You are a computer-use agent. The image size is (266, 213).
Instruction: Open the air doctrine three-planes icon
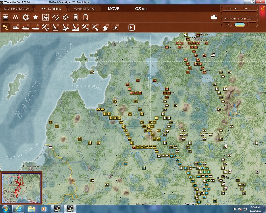click(56, 17)
